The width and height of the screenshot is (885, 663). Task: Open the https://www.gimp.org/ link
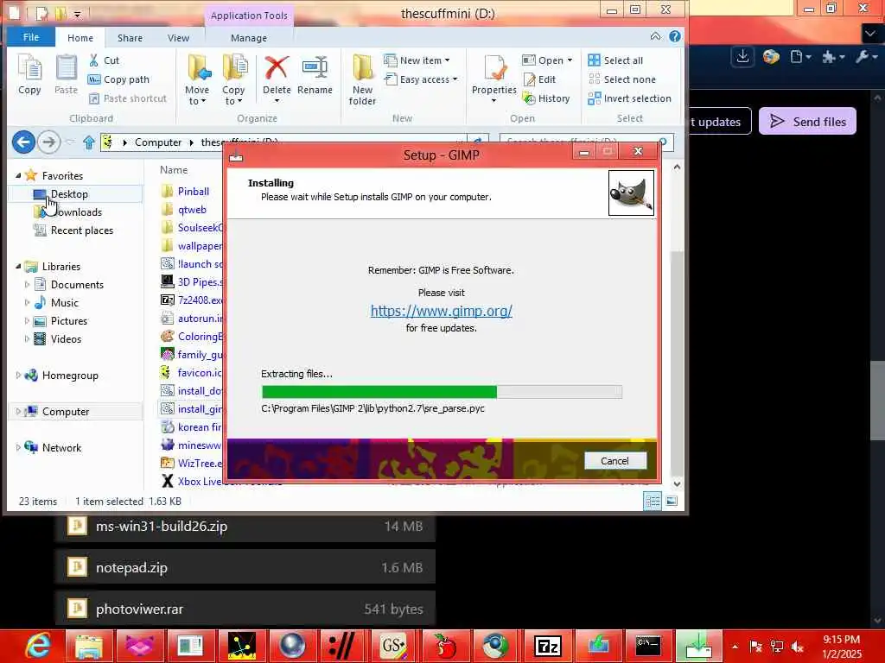pyautogui.click(x=442, y=311)
